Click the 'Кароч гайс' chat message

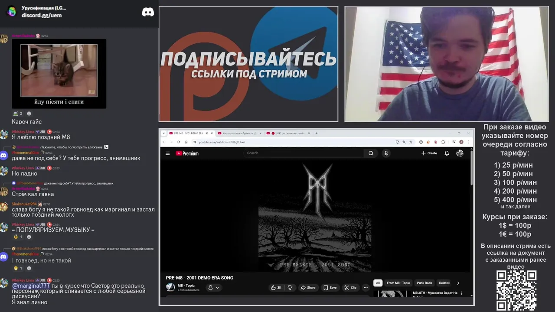27,122
